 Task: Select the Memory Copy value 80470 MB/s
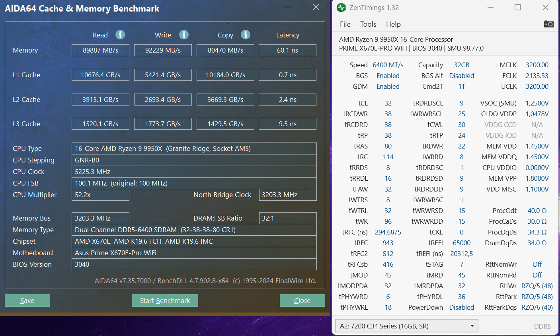(x=225, y=50)
